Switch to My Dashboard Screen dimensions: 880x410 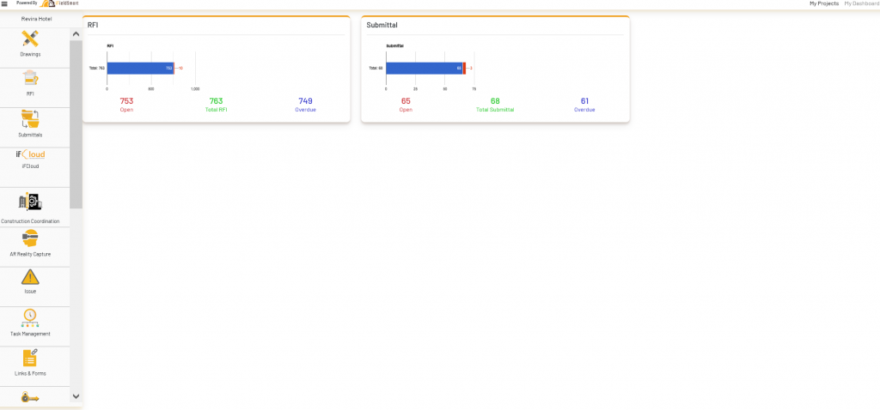[862, 3]
